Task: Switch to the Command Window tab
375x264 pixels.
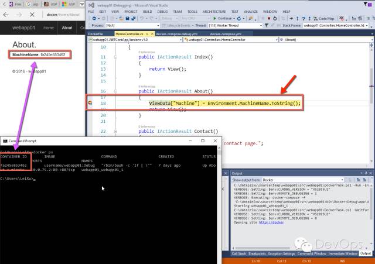Action: tap(312, 253)
